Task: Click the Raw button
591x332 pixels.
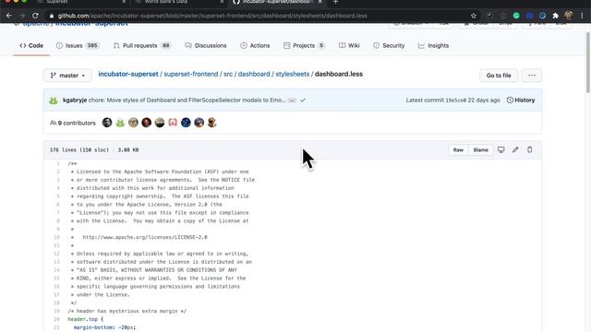Action: 458,149
